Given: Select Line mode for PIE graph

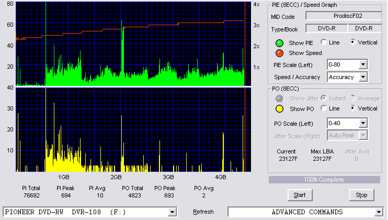Looking at the screenshot, I should [324, 42].
